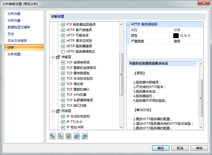Select TCP 头部偏移错误 label

tap(79, 100)
